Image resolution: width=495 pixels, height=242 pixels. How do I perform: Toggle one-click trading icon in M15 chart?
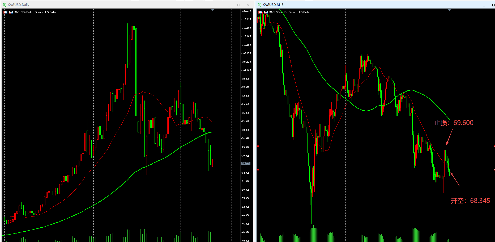[266, 12]
